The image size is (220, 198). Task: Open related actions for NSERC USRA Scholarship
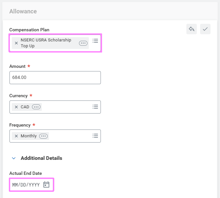tap(83, 43)
